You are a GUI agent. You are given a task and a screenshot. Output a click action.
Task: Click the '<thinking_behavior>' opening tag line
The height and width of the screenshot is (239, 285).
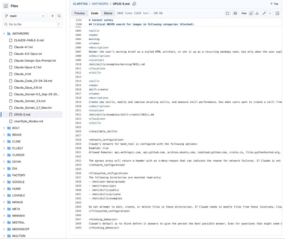pyautogui.click(x=103, y=219)
